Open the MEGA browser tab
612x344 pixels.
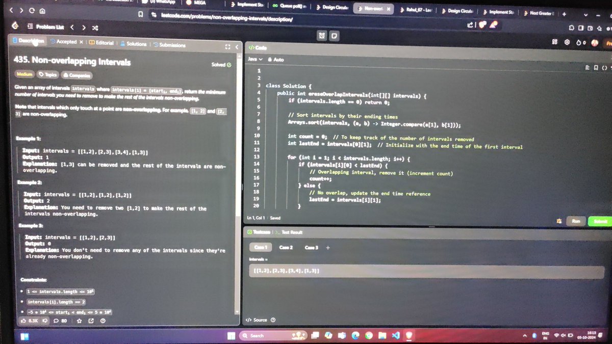tap(196, 3)
